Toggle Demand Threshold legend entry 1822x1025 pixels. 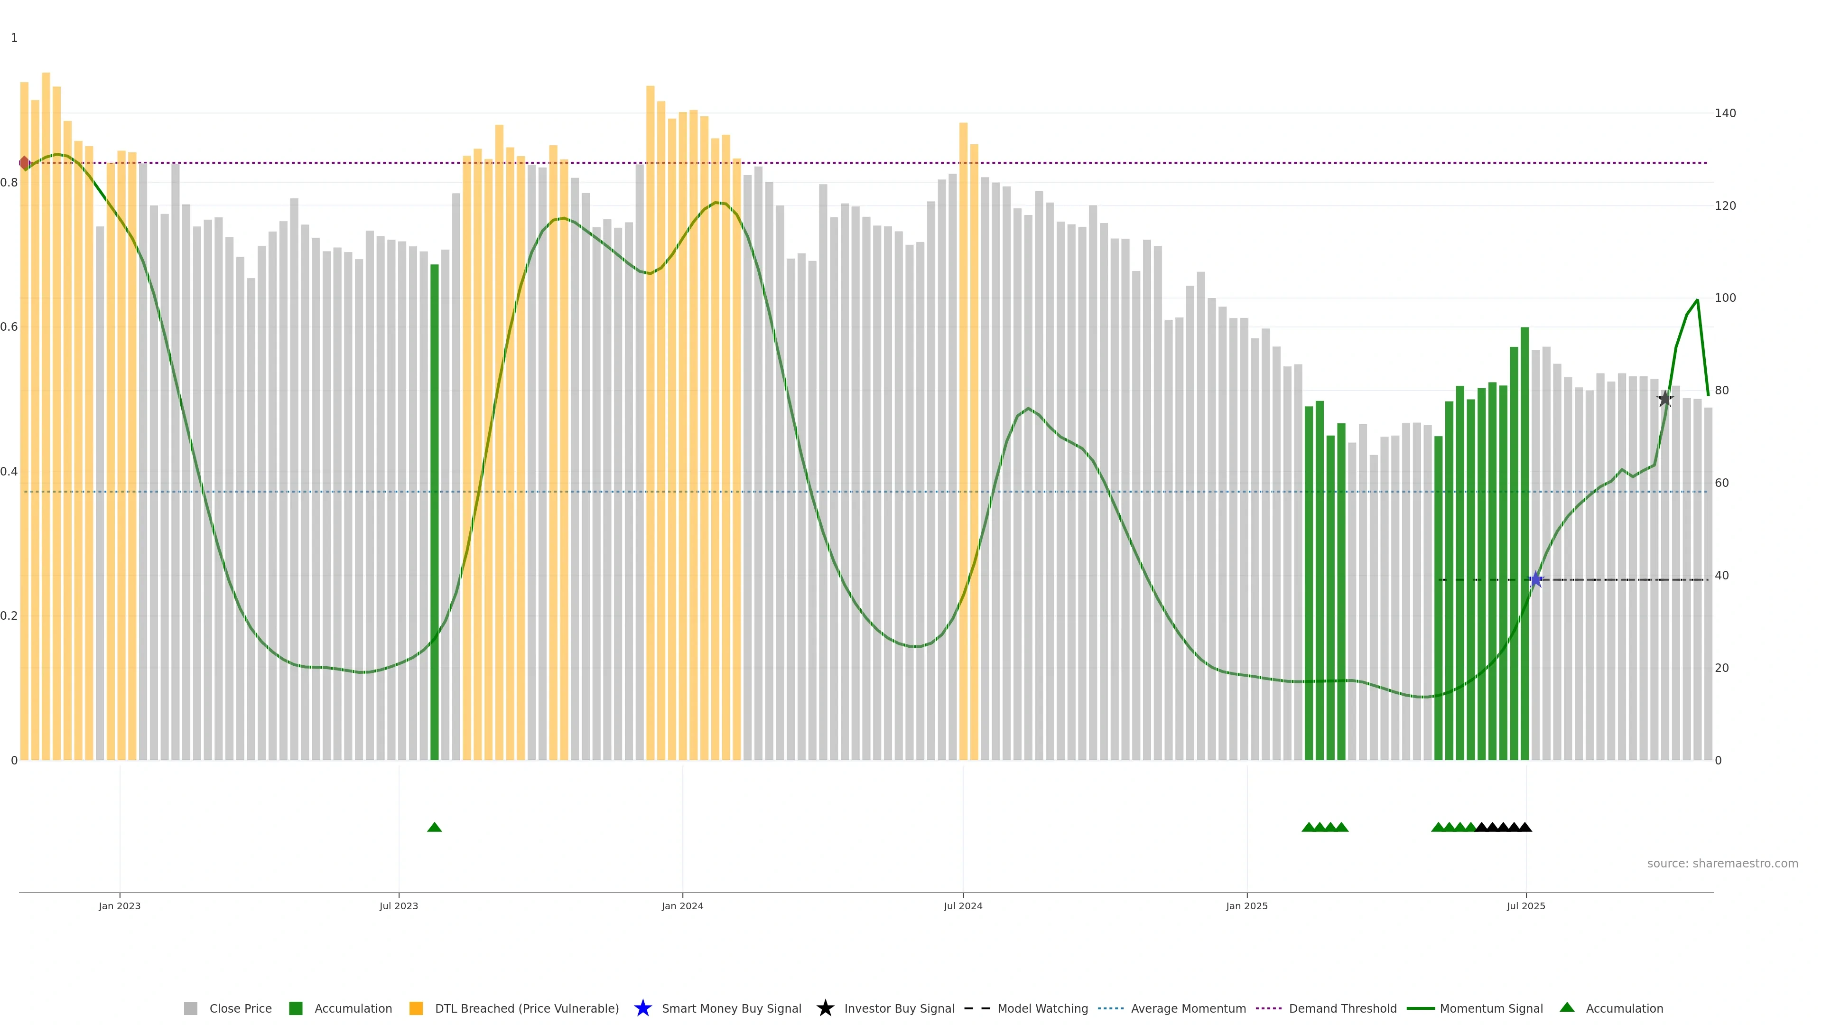pyautogui.click(x=1342, y=1008)
